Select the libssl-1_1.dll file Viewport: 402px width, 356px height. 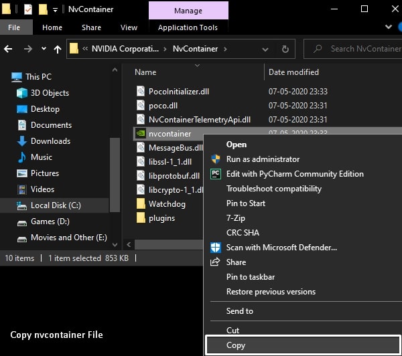pyautogui.click(x=170, y=162)
